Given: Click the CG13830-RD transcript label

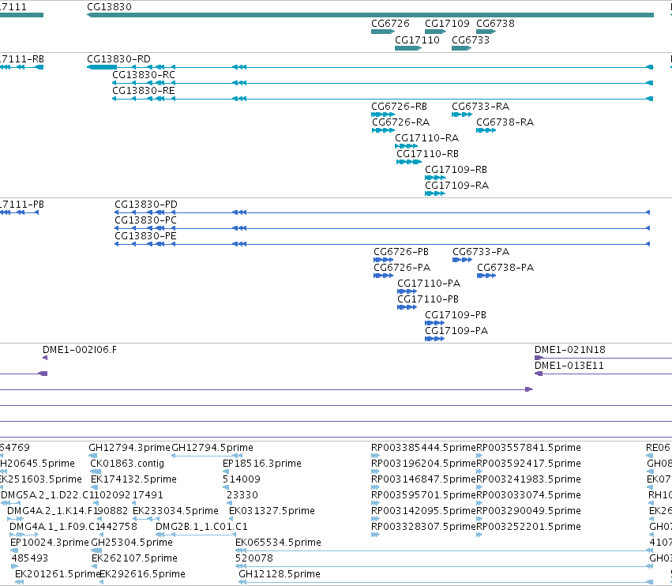Looking at the screenshot, I should tap(118, 59).
